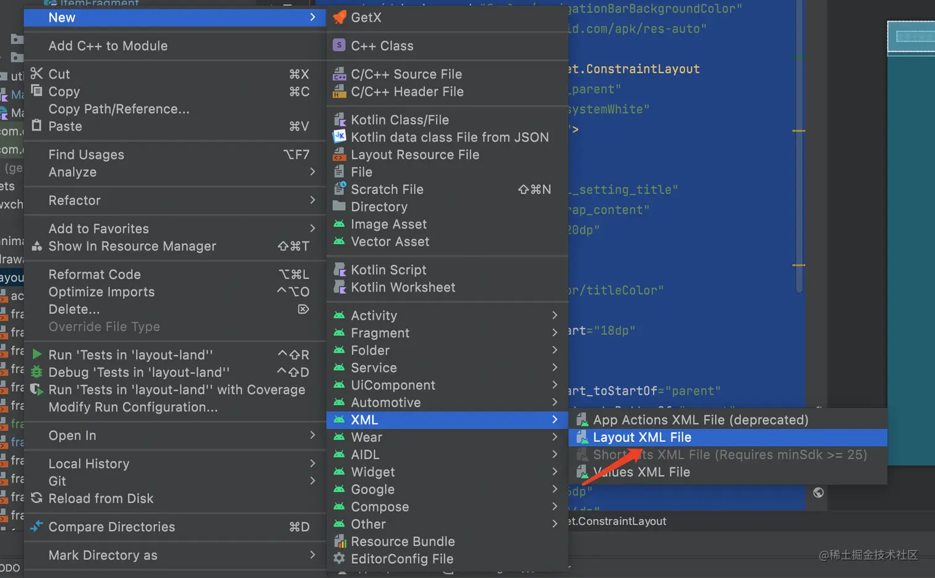The height and width of the screenshot is (578, 935).
Task: Click the Reload from Disk icon
Action: (37, 498)
